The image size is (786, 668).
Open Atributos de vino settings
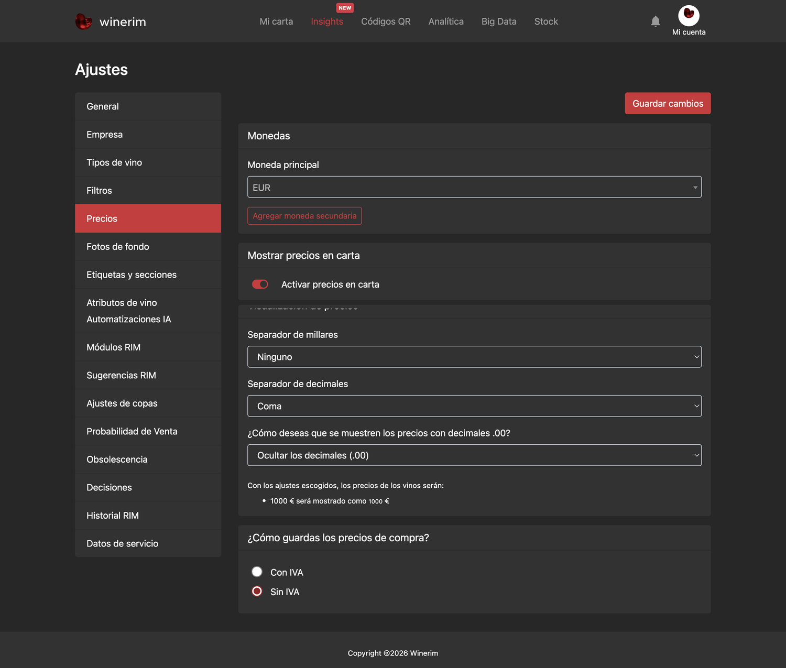pos(122,303)
